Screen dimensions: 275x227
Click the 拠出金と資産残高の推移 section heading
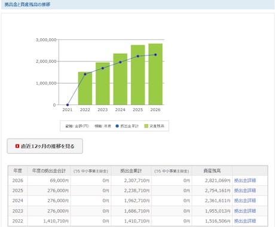click(27, 4)
